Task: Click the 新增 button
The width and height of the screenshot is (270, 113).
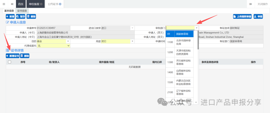Action: (x=10, y=17)
